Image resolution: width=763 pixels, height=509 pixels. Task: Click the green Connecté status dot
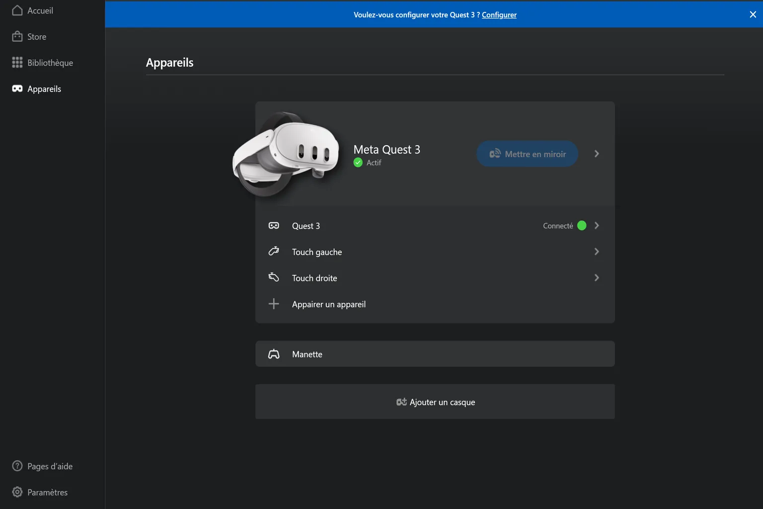coord(582,226)
